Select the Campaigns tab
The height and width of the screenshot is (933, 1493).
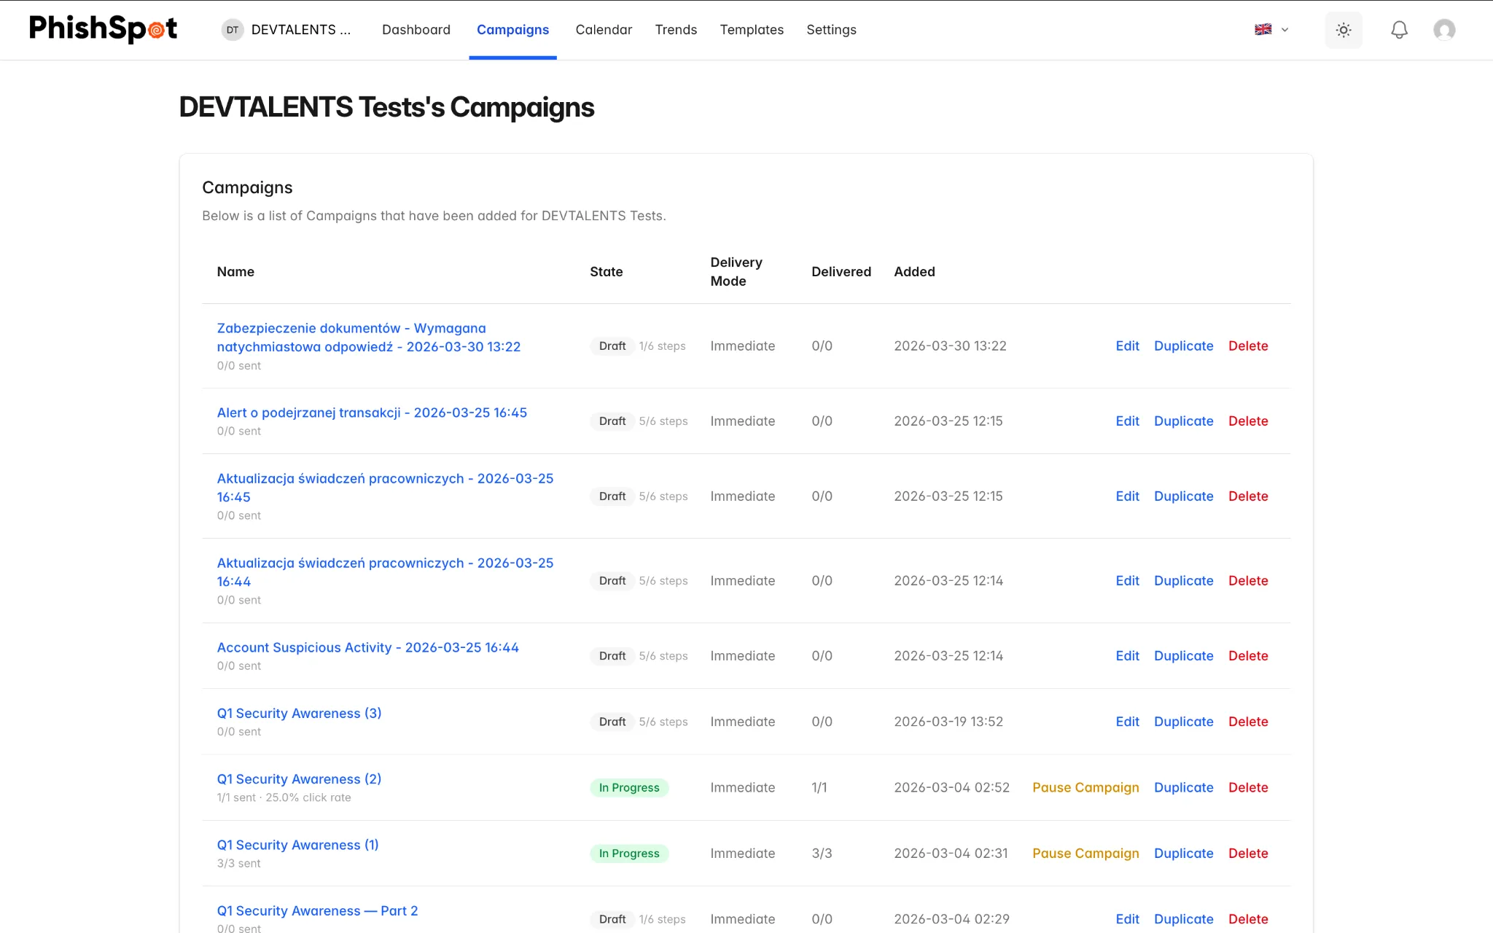click(x=512, y=30)
